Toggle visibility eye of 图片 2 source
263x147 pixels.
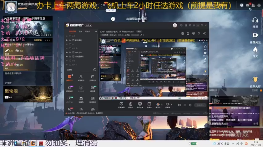[67, 65]
